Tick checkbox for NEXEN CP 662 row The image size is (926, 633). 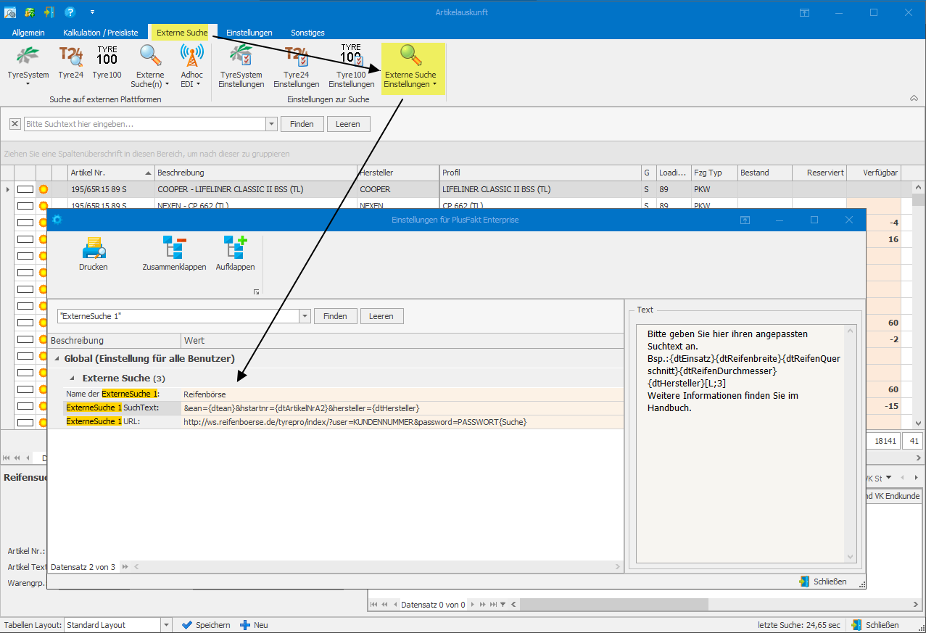pos(25,206)
